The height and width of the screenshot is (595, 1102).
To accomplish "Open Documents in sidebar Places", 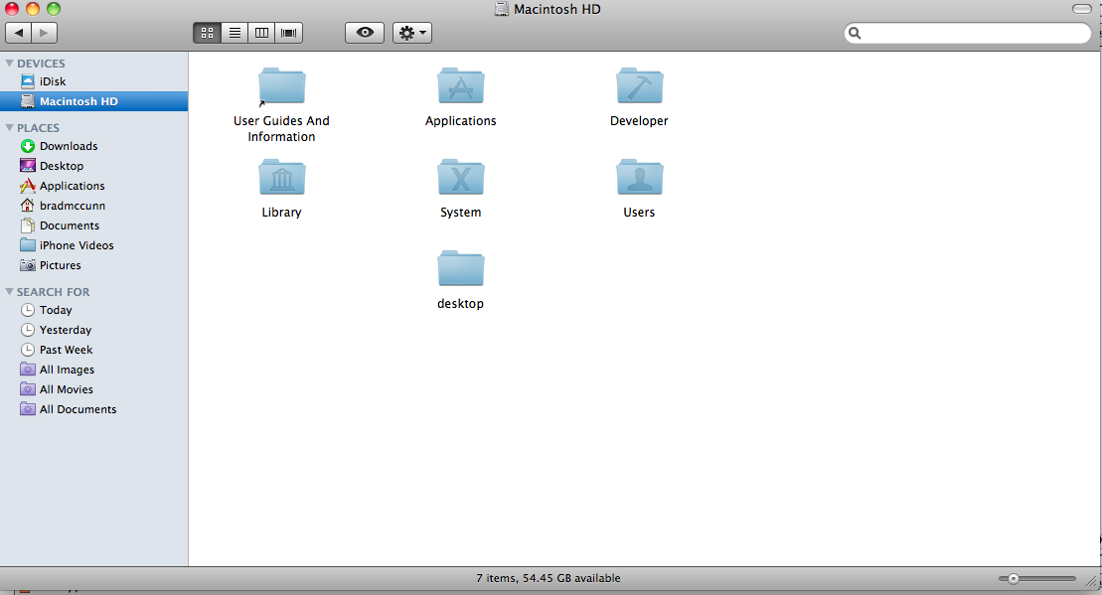I will 94,225.
